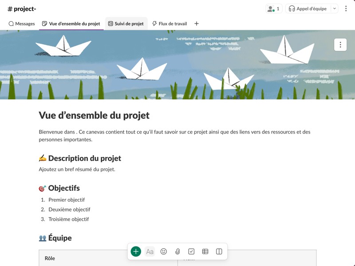Open the project- channel name header

[x=22, y=9]
